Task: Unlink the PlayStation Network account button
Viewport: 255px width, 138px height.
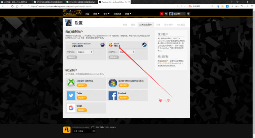Action: [72, 57]
